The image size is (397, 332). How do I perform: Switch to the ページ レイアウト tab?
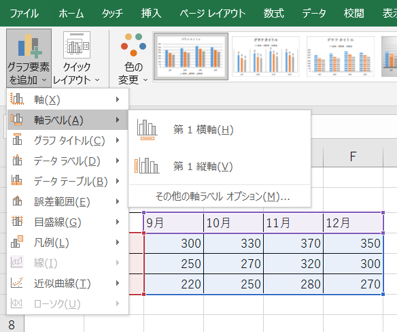[x=213, y=13]
